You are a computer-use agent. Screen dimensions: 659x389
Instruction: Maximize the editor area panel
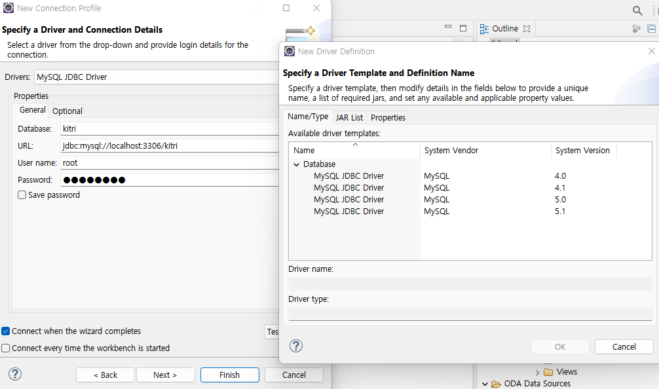(x=463, y=28)
